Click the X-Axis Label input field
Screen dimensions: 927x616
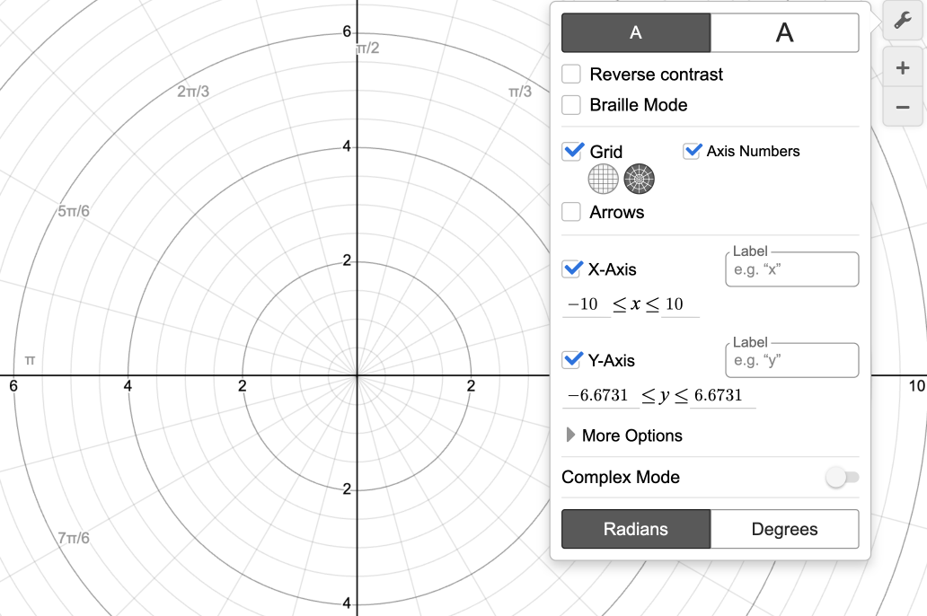[x=791, y=269]
